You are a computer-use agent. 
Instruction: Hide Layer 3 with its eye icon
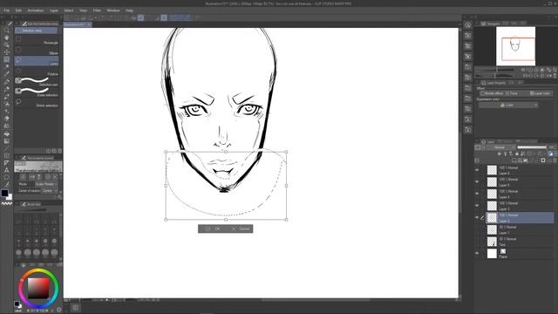477,206
